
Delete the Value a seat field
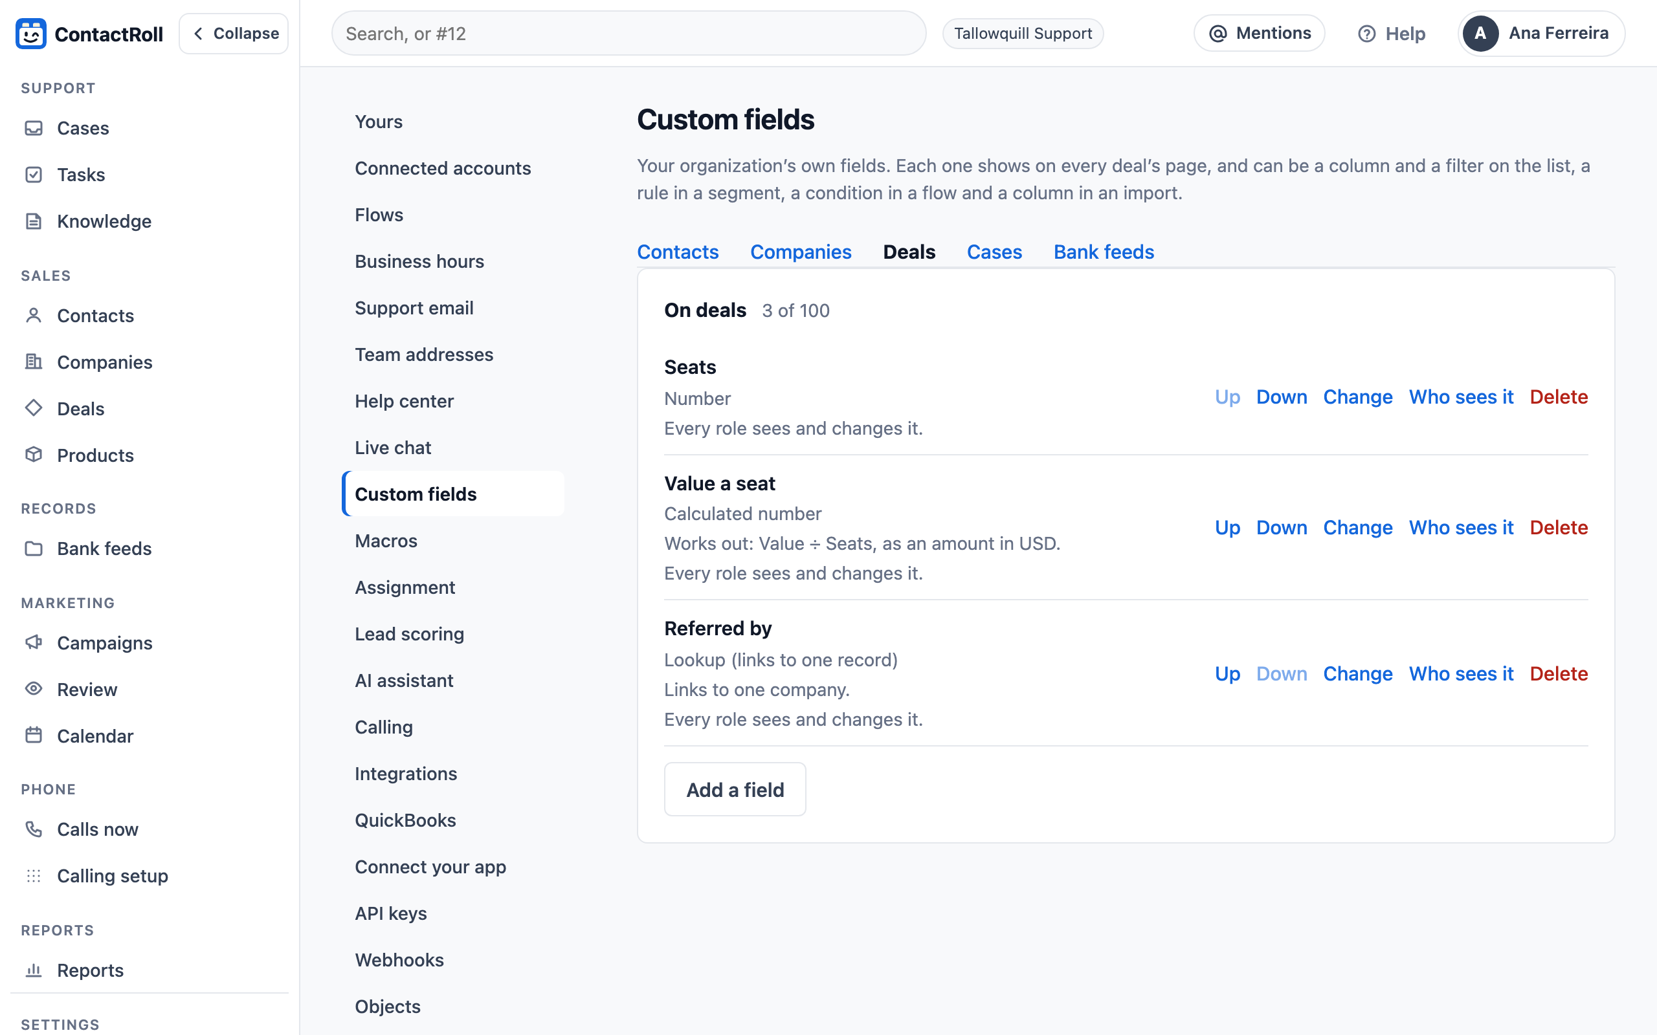1559,528
